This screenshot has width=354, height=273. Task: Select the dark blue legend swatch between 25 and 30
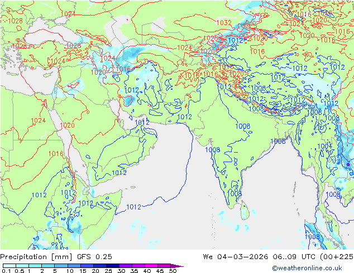coord(112,266)
